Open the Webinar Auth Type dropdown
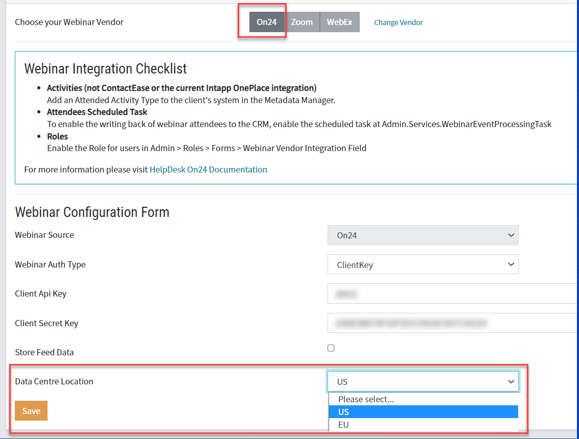This screenshot has height=439, width=579. click(x=423, y=264)
